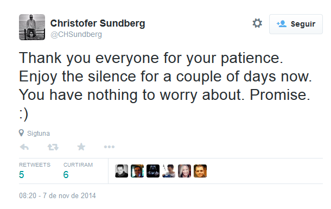Viewport: 331px width, 209px height.
Task: View the 5 retweets count
Action: (x=21, y=175)
